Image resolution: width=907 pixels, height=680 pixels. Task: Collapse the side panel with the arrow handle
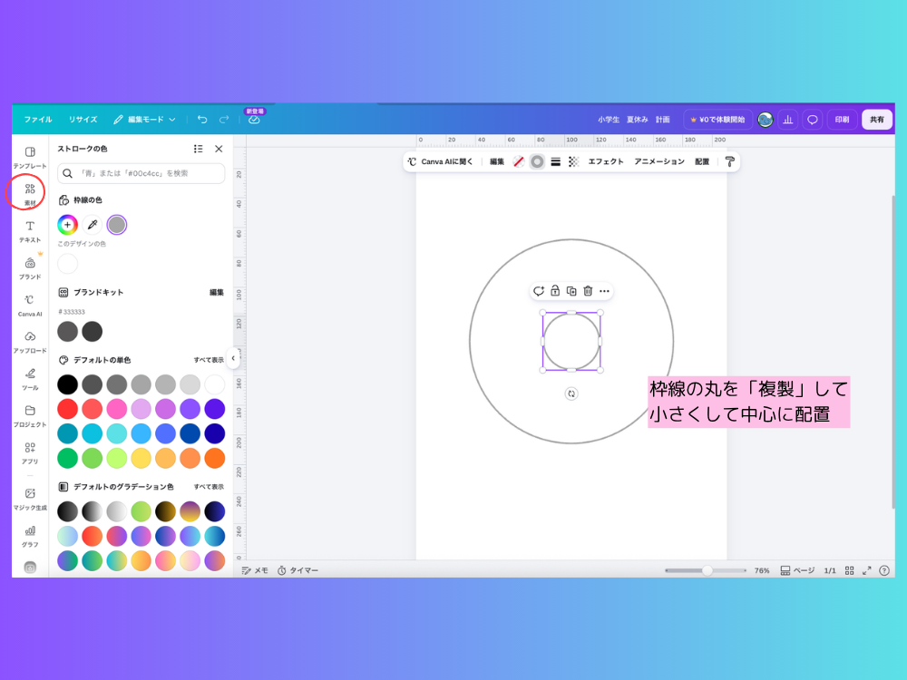point(233,358)
